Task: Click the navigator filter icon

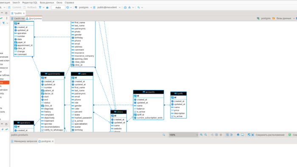Action: pos(3,23)
